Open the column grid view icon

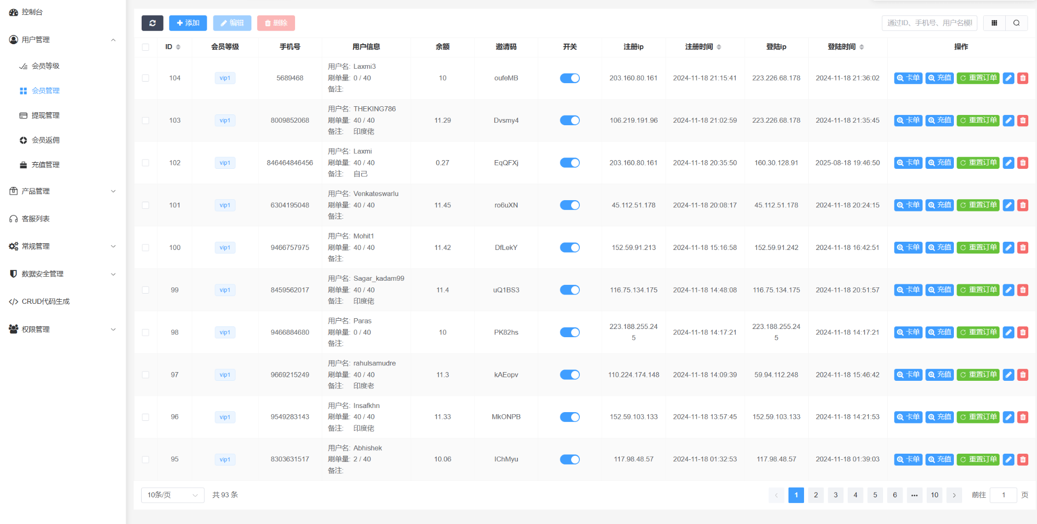click(994, 23)
